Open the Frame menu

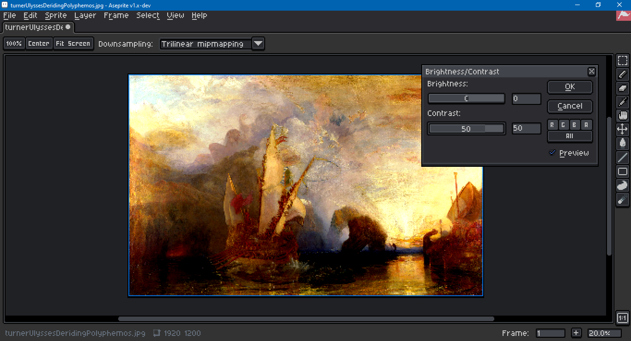(116, 15)
